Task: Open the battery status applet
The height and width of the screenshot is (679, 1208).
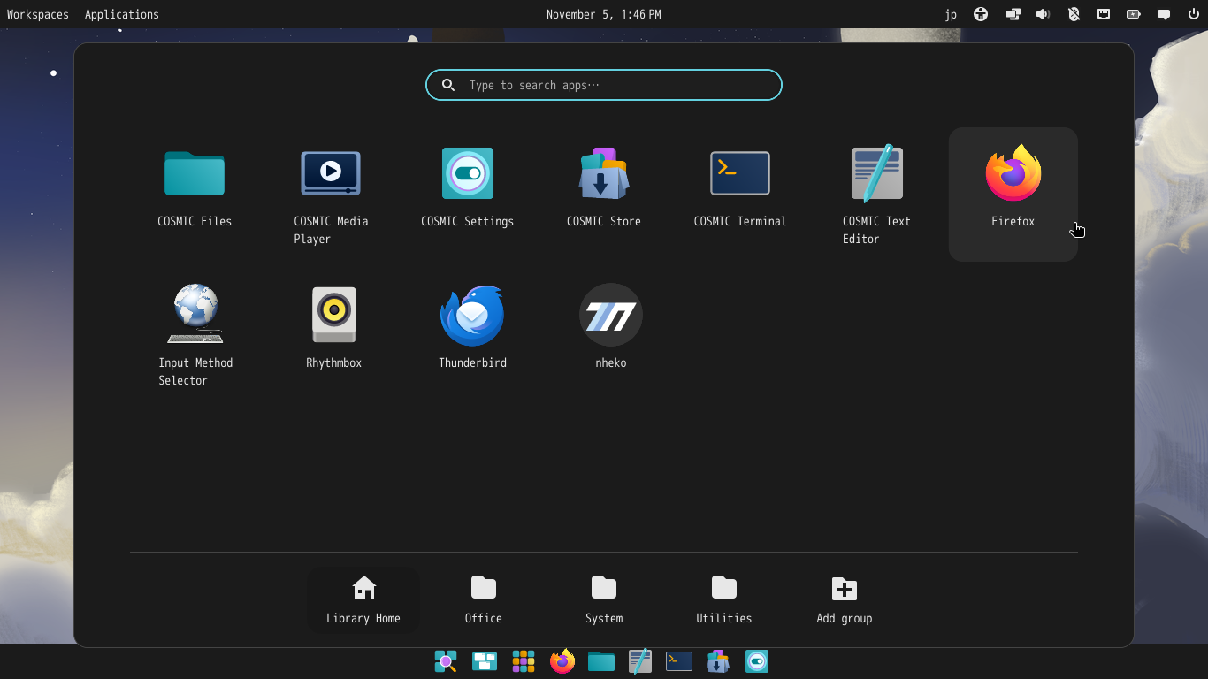Action: click(x=1134, y=14)
